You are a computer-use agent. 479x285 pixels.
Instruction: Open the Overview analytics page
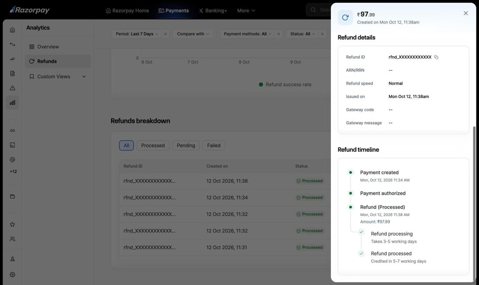(58, 47)
